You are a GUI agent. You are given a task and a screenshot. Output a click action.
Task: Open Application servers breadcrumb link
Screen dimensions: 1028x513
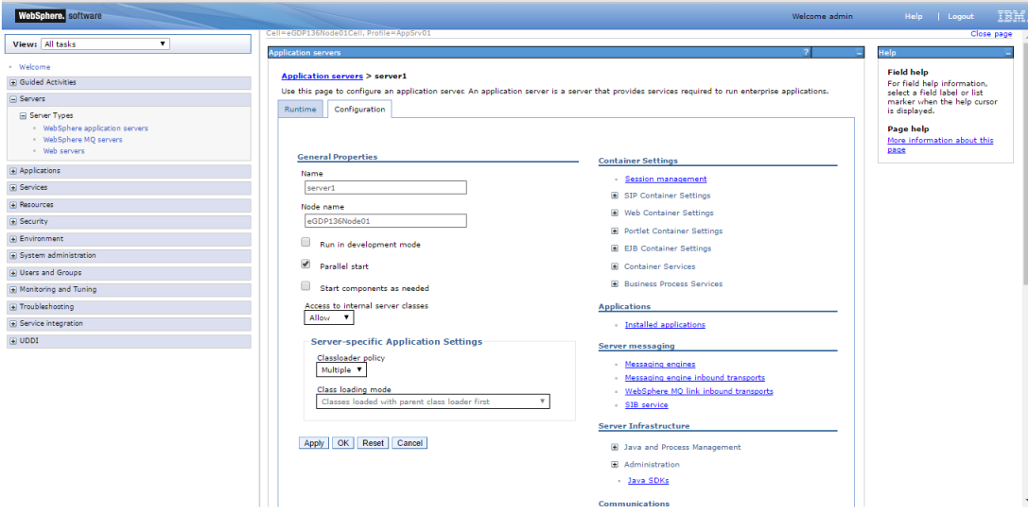pyautogui.click(x=322, y=76)
